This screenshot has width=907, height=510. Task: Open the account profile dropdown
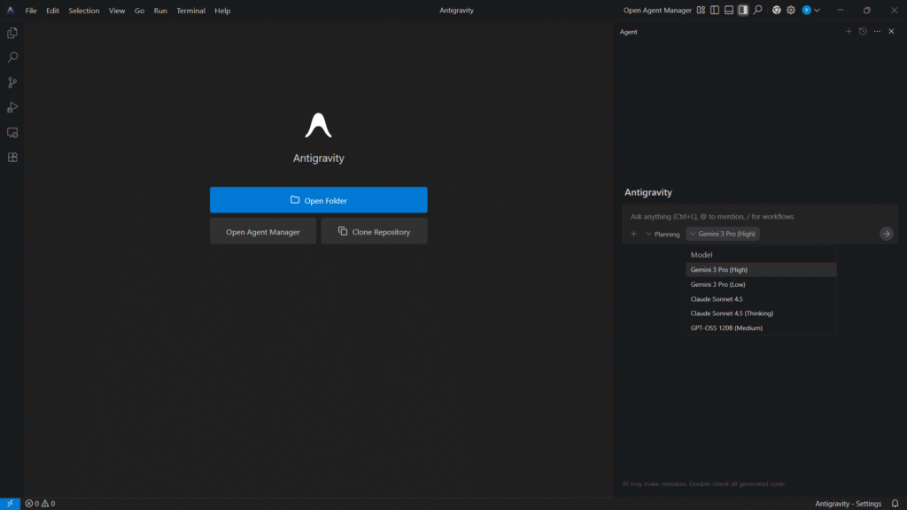tap(810, 11)
